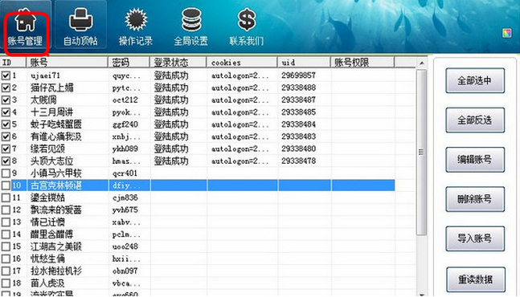Click 登陆成功 status in row 8
This screenshot has height=297, width=520.
(171, 161)
